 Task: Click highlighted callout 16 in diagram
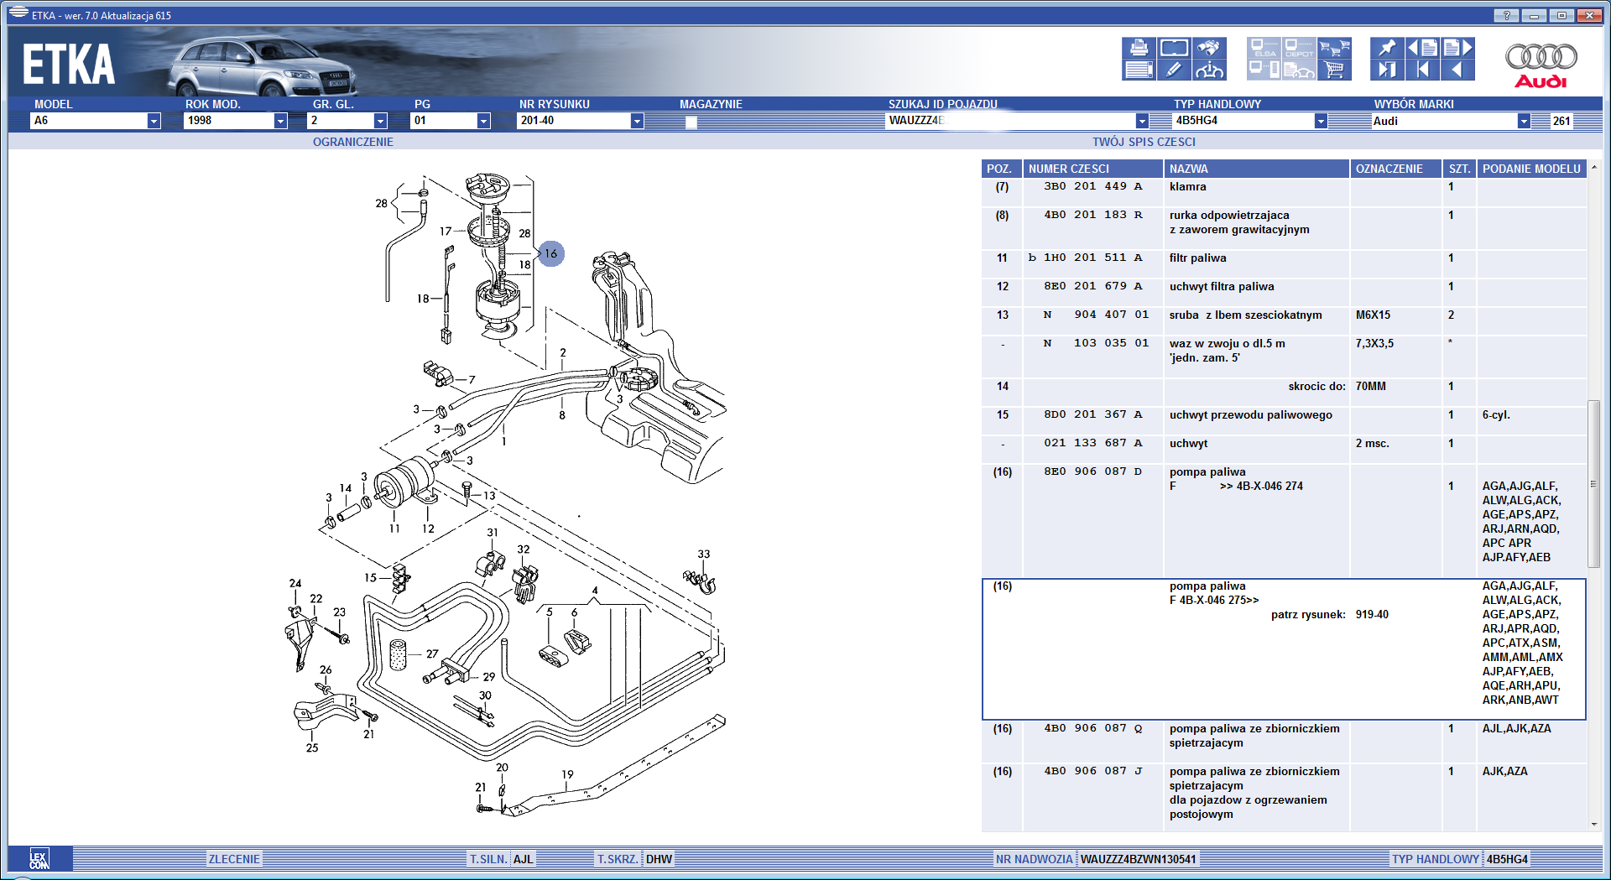point(550,253)
